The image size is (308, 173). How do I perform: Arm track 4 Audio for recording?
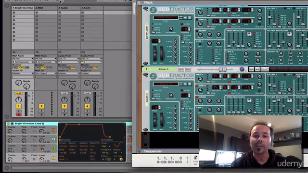pyautogui.click(x=87, y=115)
